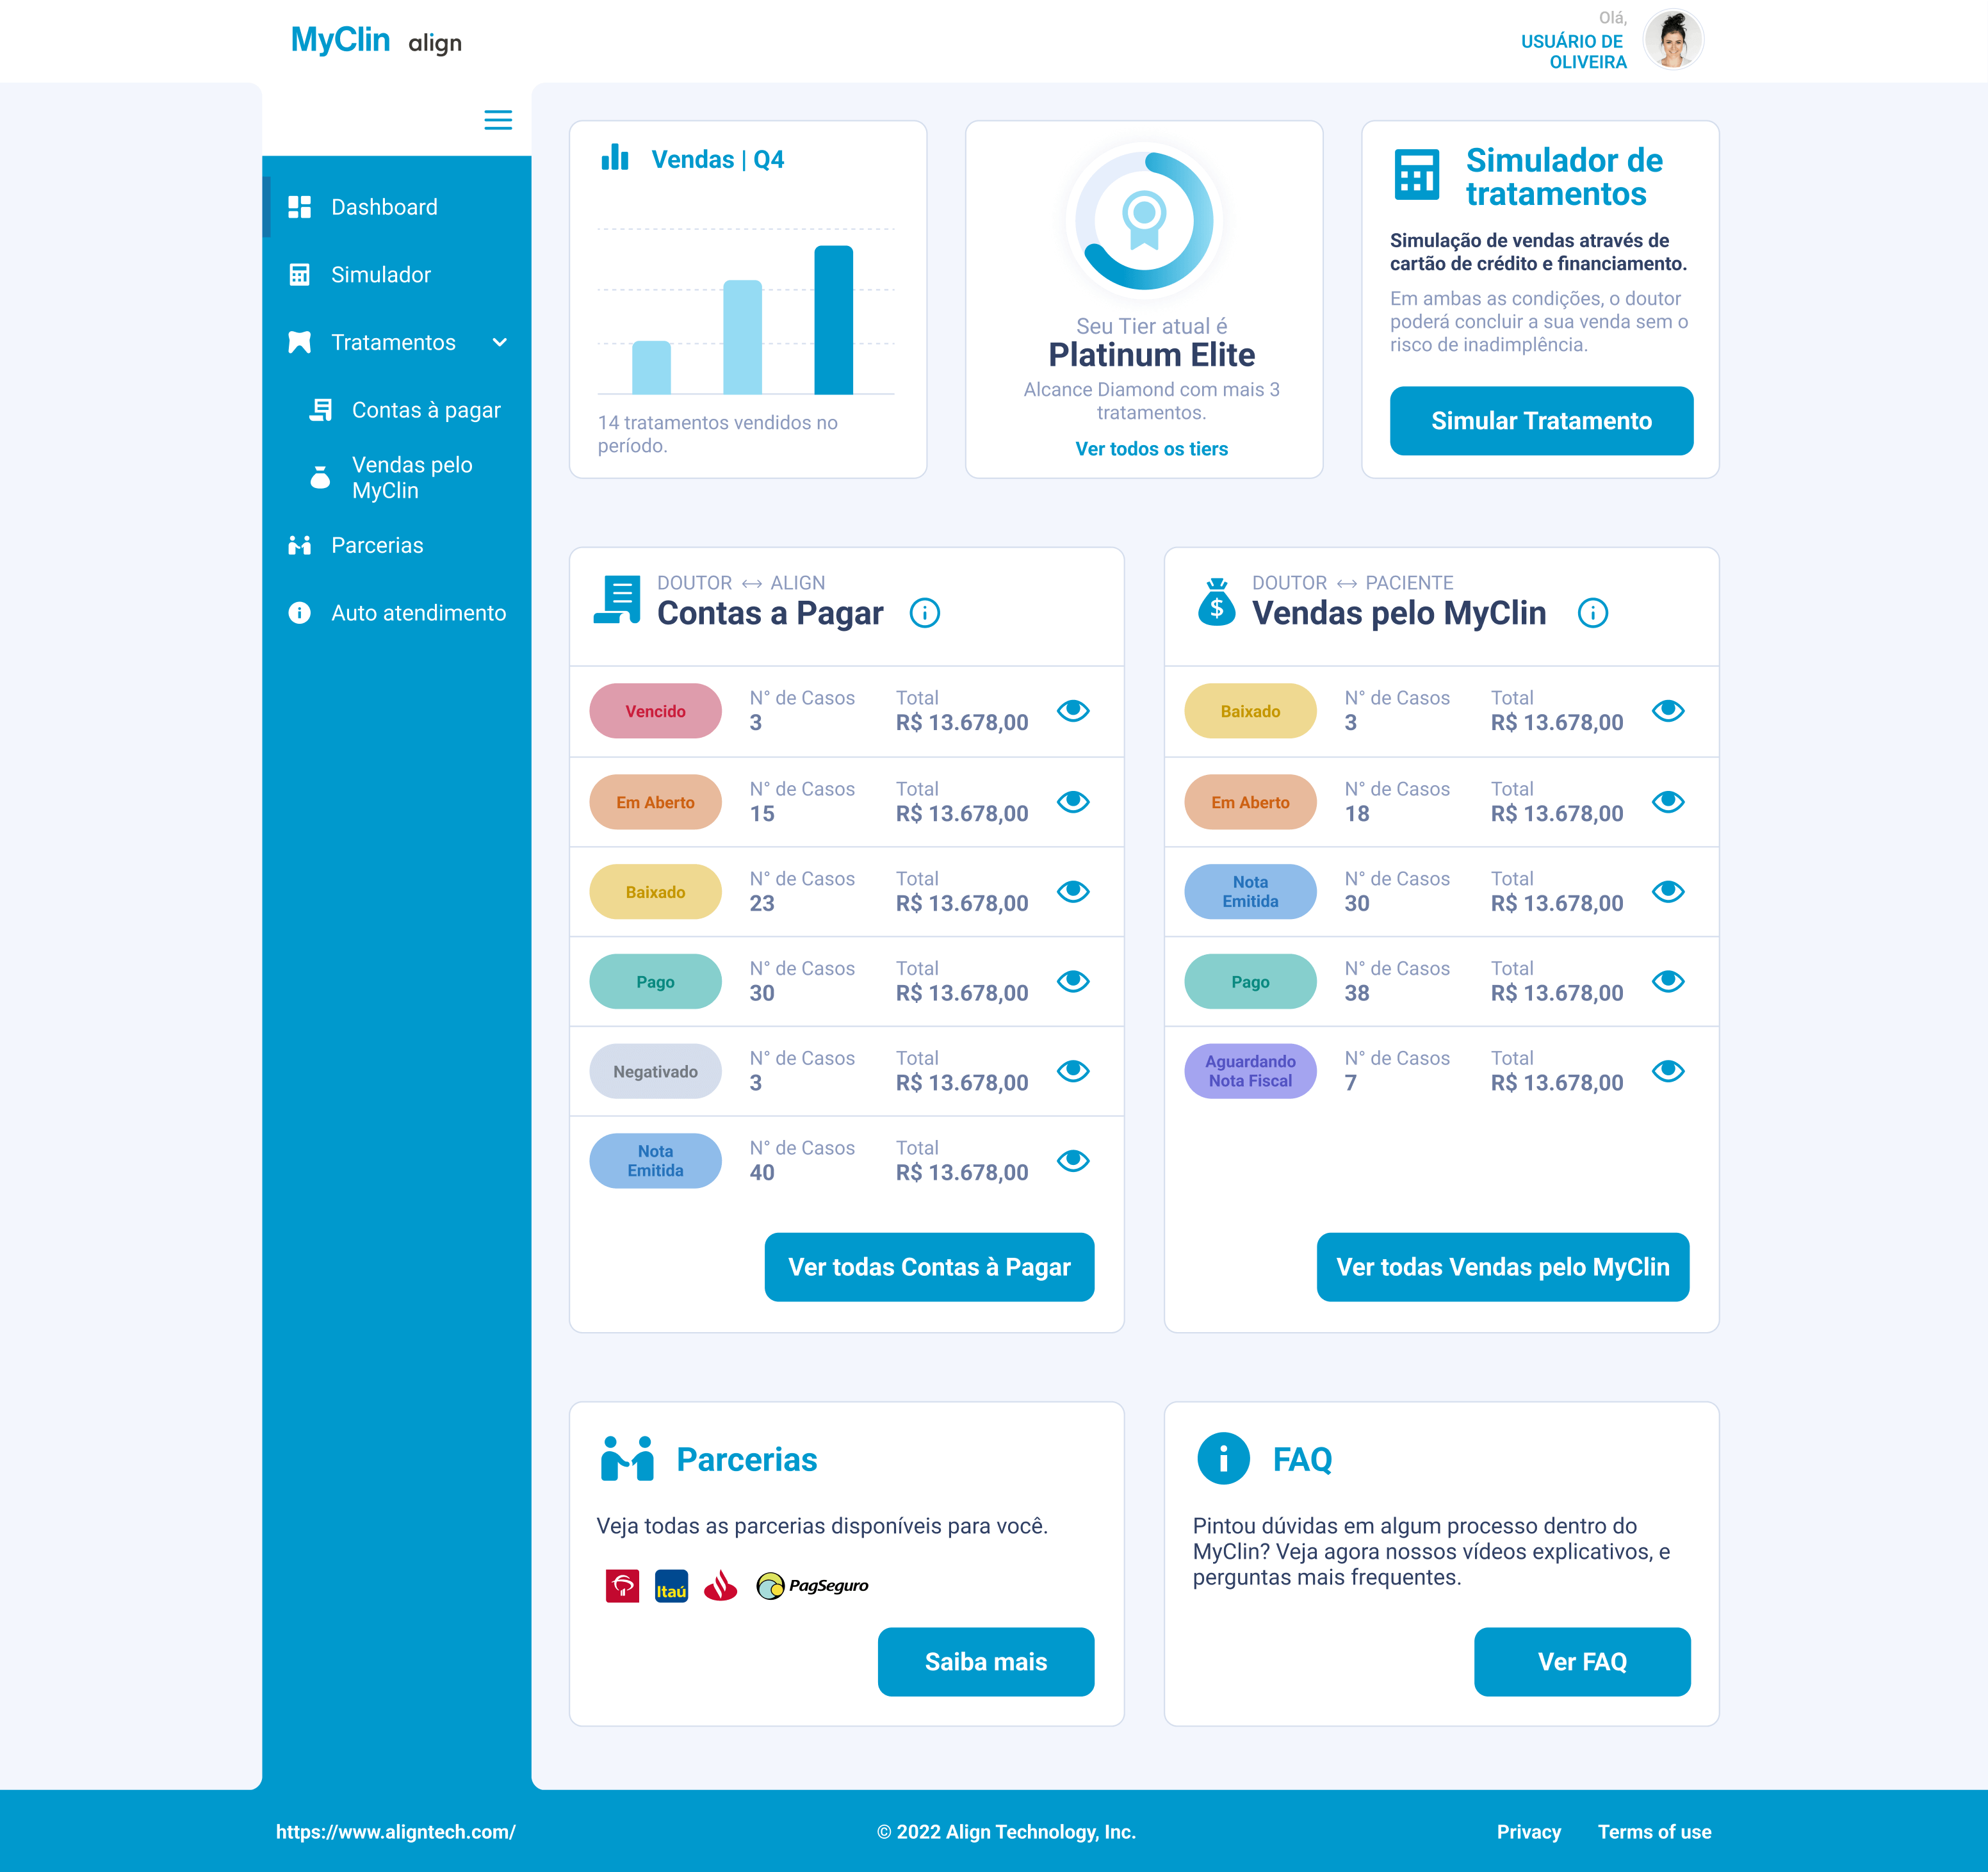The width and height of the screenshot is (1988, 1872).
Task: Click Ver todas Vendas pelo MyClin button
Action: point(1502,1267)
